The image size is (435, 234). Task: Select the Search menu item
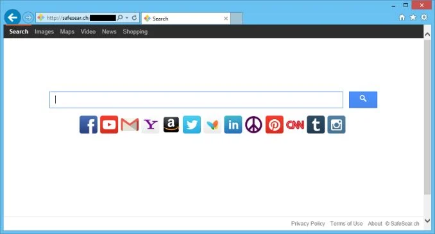click(19, 31)
